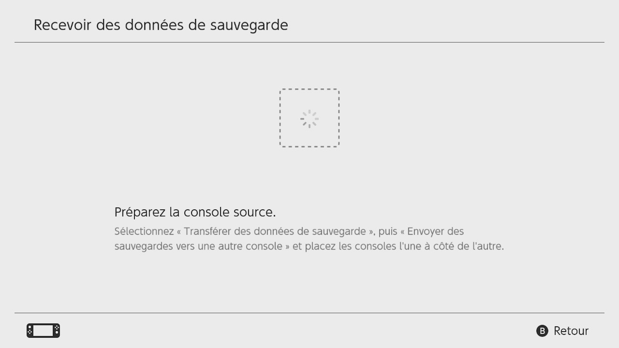
Task: Click the quoted text Transférer des données de sauvegarde
Action: [275, 231]
